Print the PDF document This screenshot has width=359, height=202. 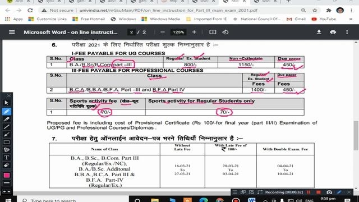tap(333, 32)
